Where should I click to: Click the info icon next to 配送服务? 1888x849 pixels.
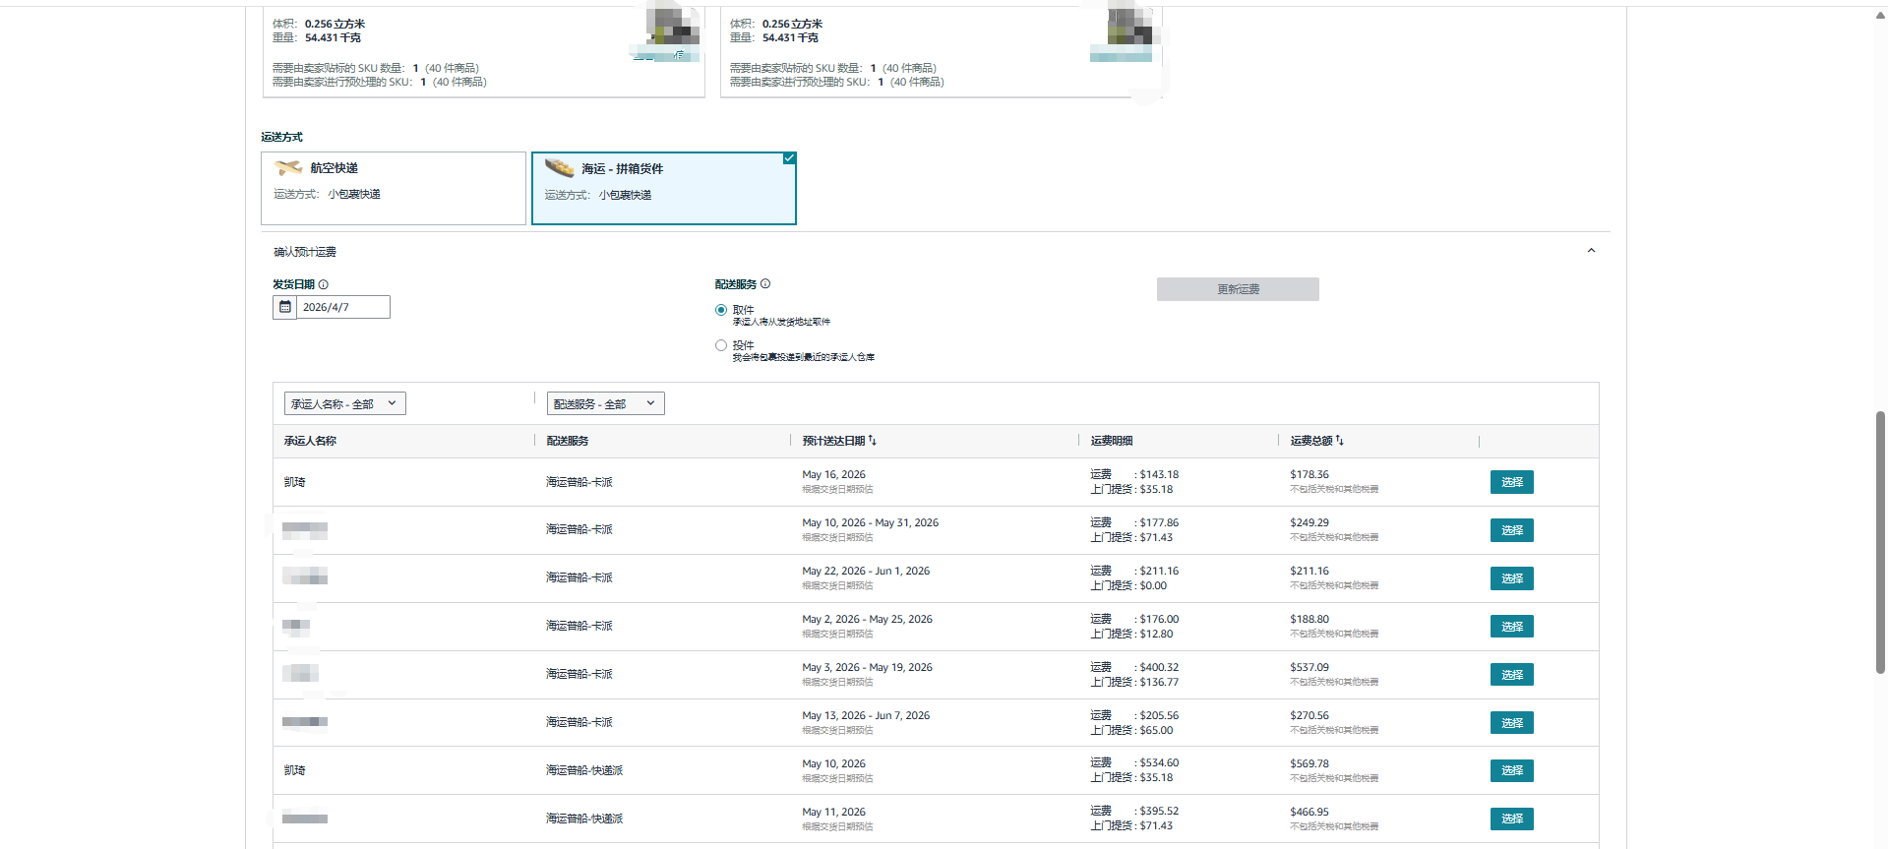point(765,284)
